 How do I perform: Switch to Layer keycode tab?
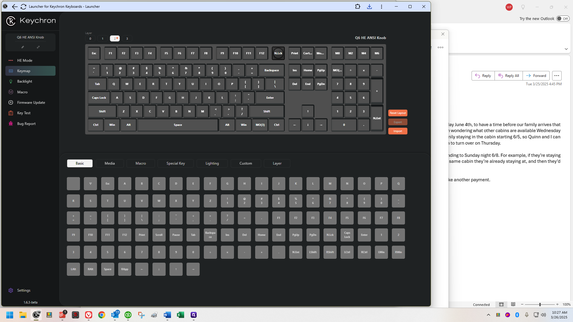pyautogui.click(x=277, y=163)
